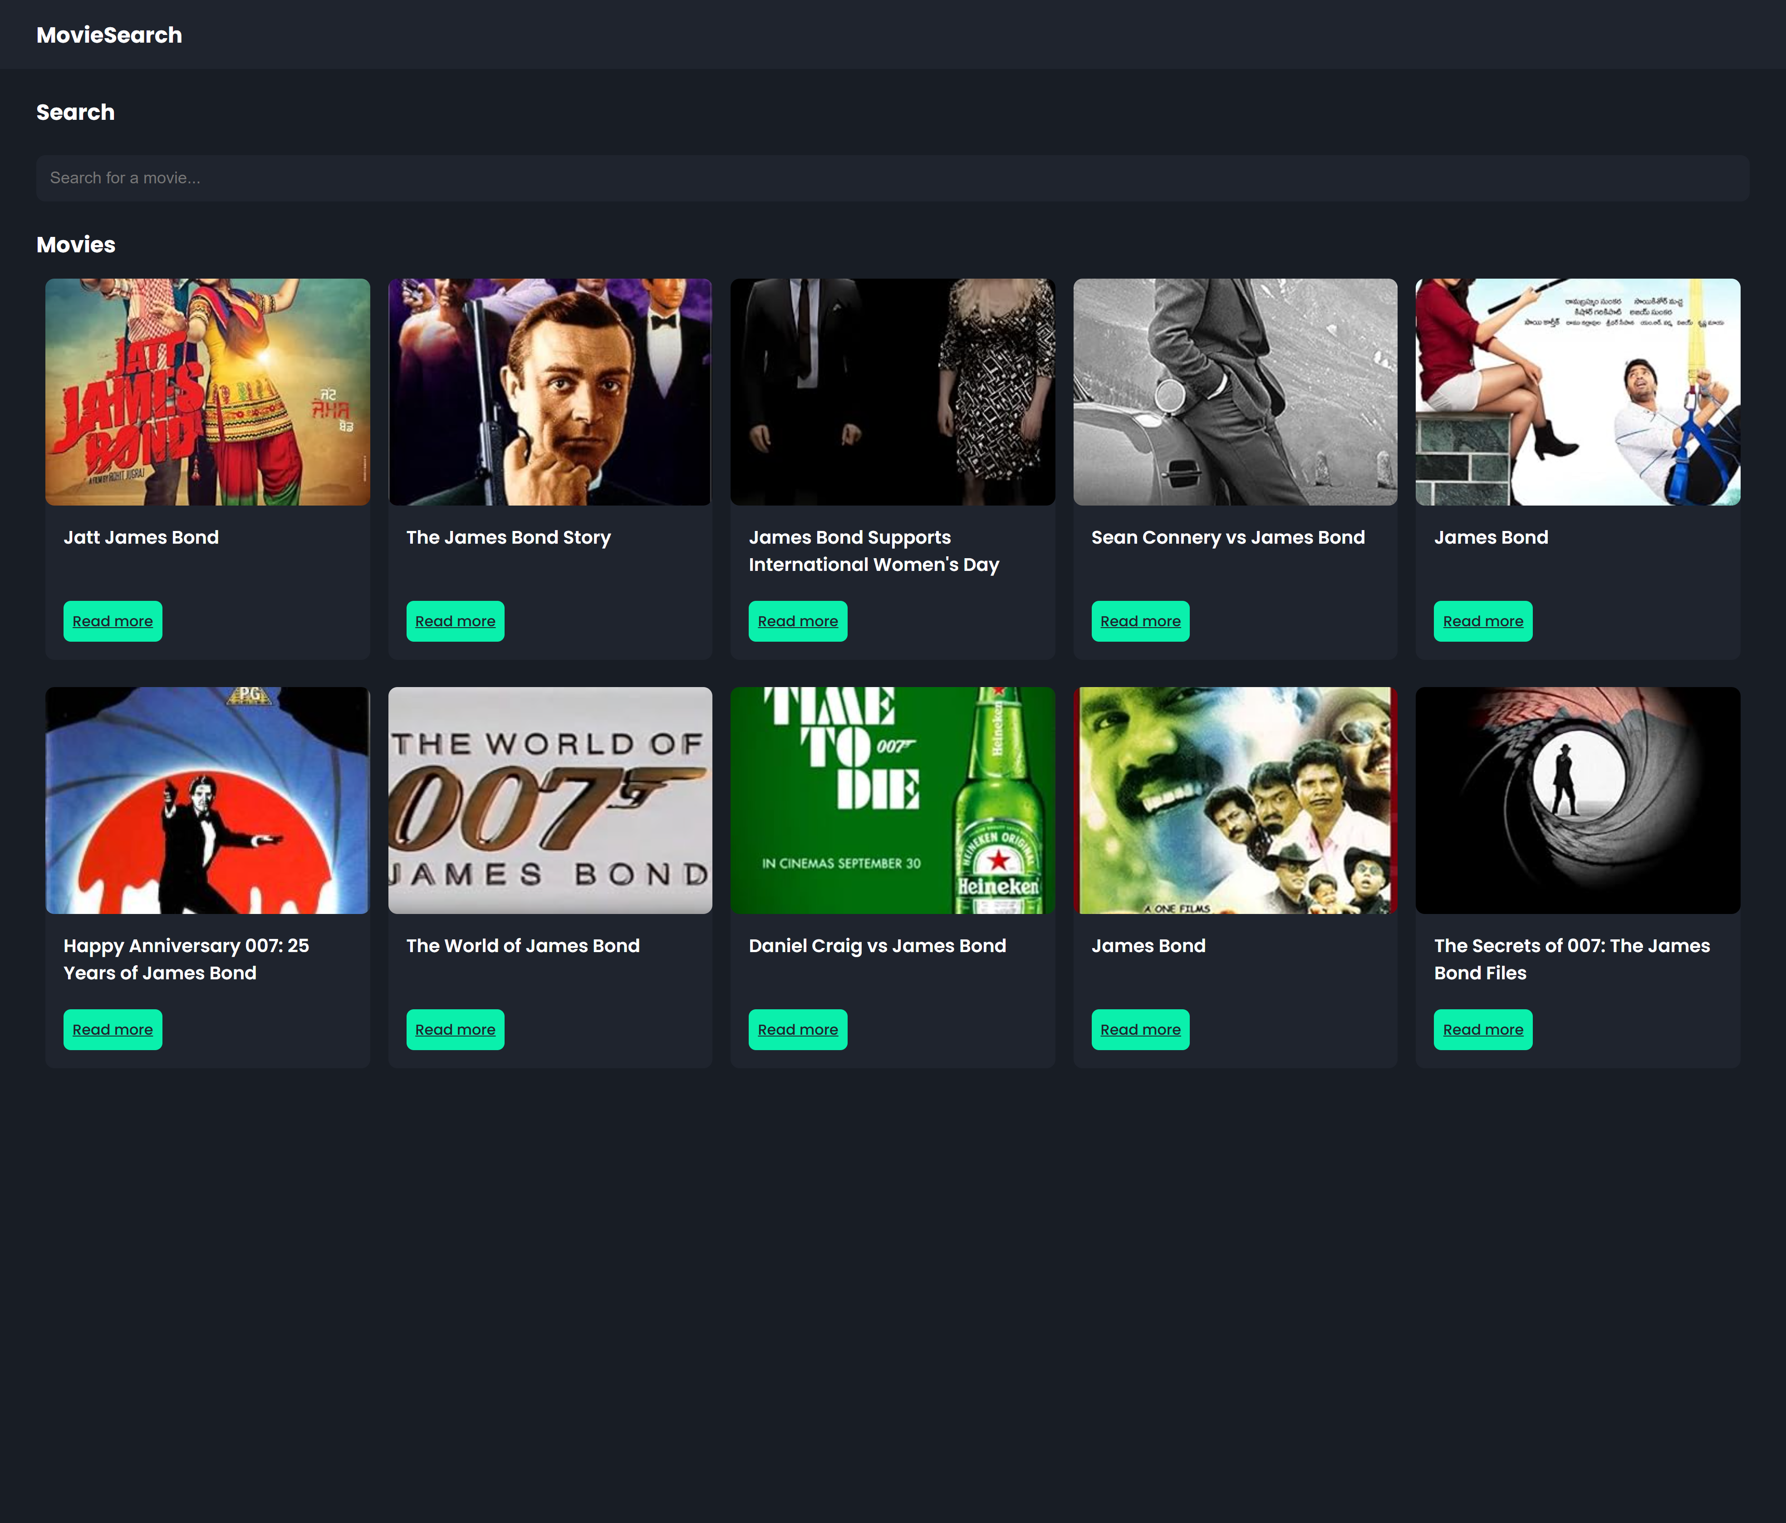1786x1523 pixels.
Task: Read more about Jatt James Bond
Action: (x=112, y=620)
